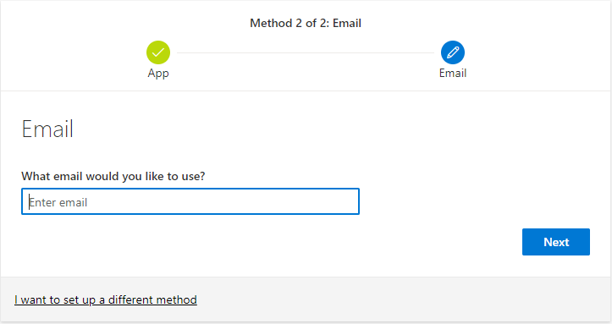This screenshot has height=324, width=612.
Task: Click the blue pencil Email step icon
Action: 453,52
